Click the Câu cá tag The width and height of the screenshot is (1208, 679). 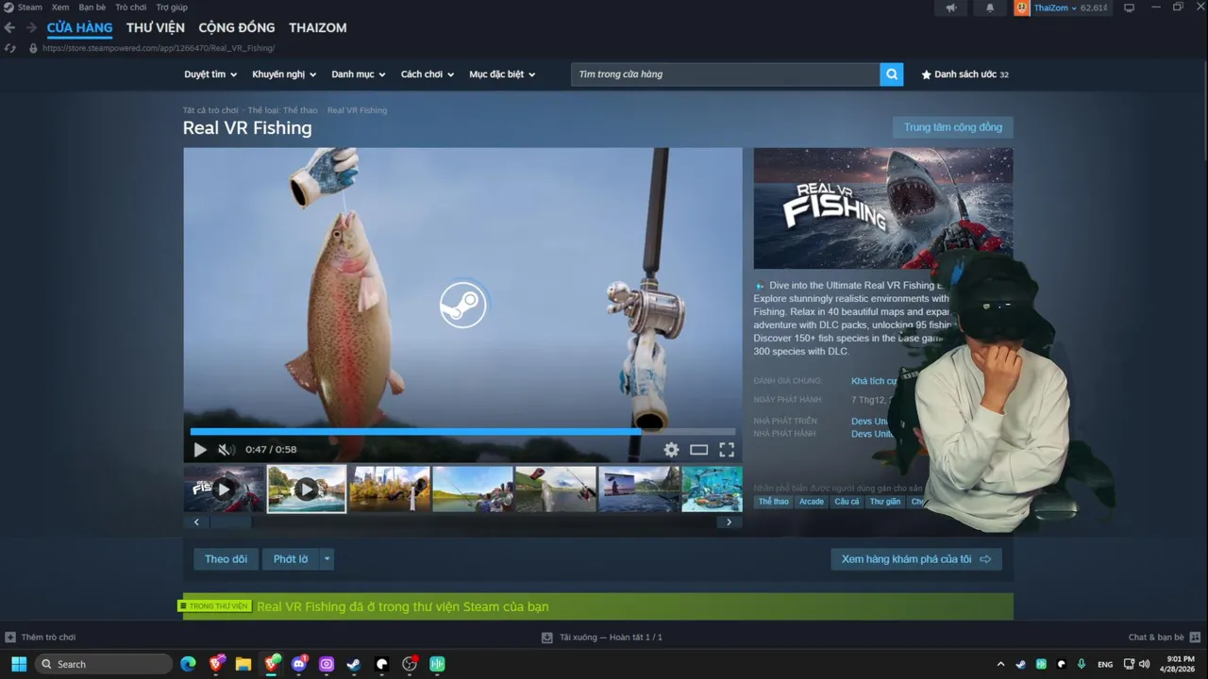tap(847, 502)
